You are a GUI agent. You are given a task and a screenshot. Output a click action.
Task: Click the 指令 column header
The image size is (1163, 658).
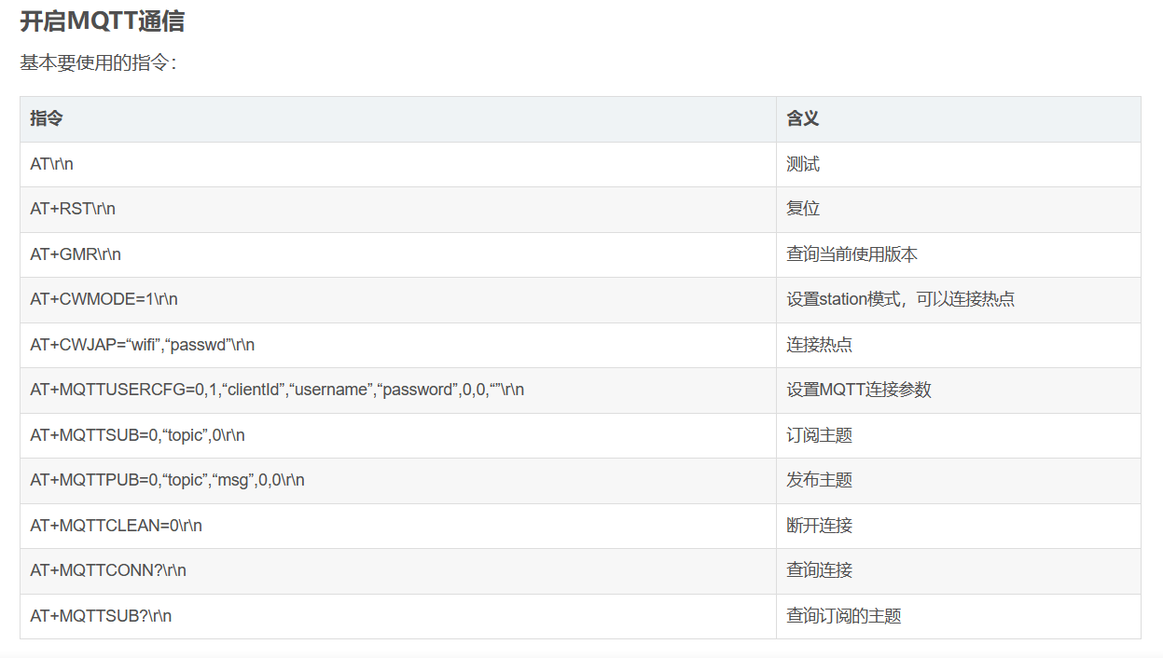coord(47,118)
